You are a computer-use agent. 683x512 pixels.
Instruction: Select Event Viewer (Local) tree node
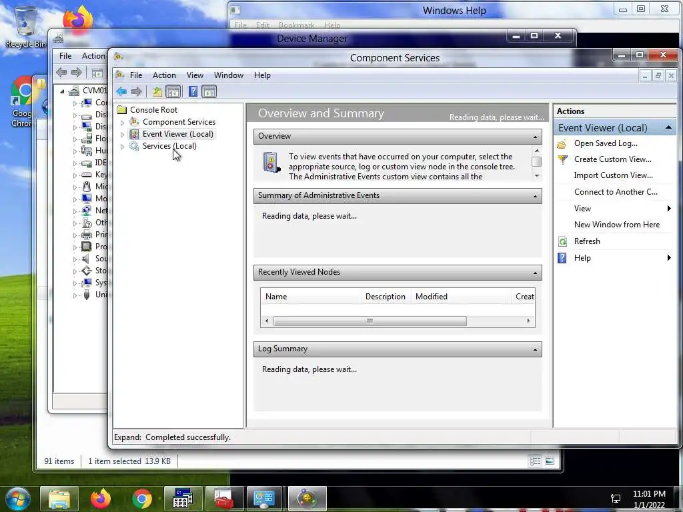tap(177, 133)
